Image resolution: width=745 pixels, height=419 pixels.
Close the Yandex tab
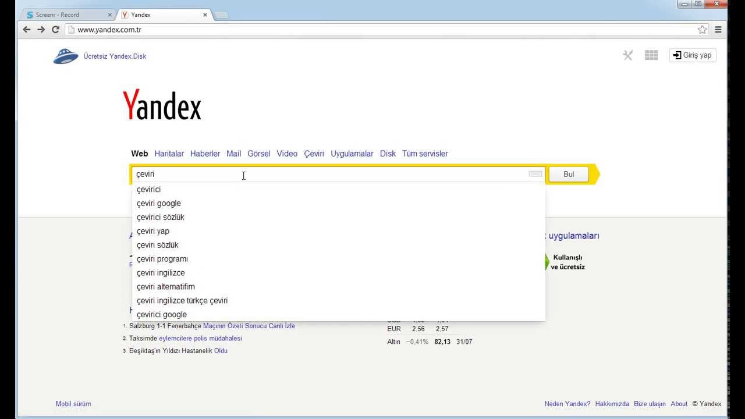(x=205, y=15)
